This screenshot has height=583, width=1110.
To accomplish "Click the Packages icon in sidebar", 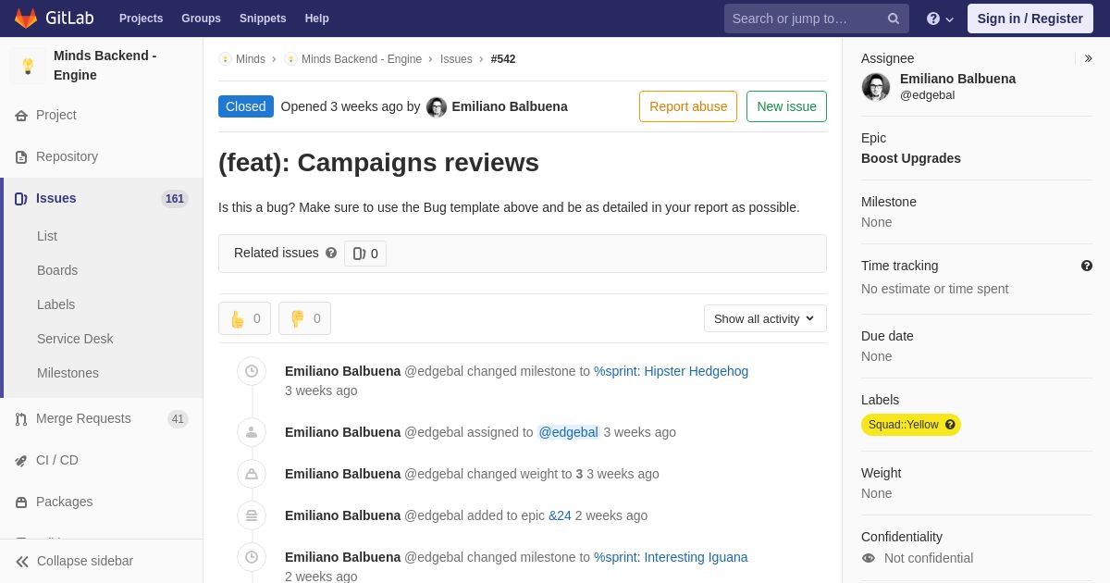I will pyautogui.click(x=21, y=502).
